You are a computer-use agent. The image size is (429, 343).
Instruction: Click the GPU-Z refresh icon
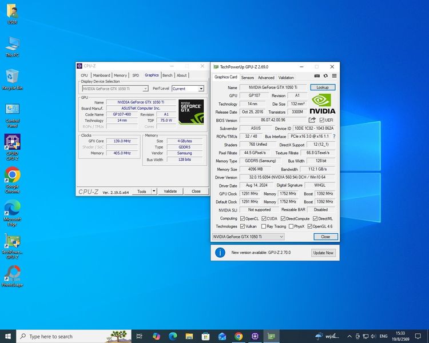point(325,76)
